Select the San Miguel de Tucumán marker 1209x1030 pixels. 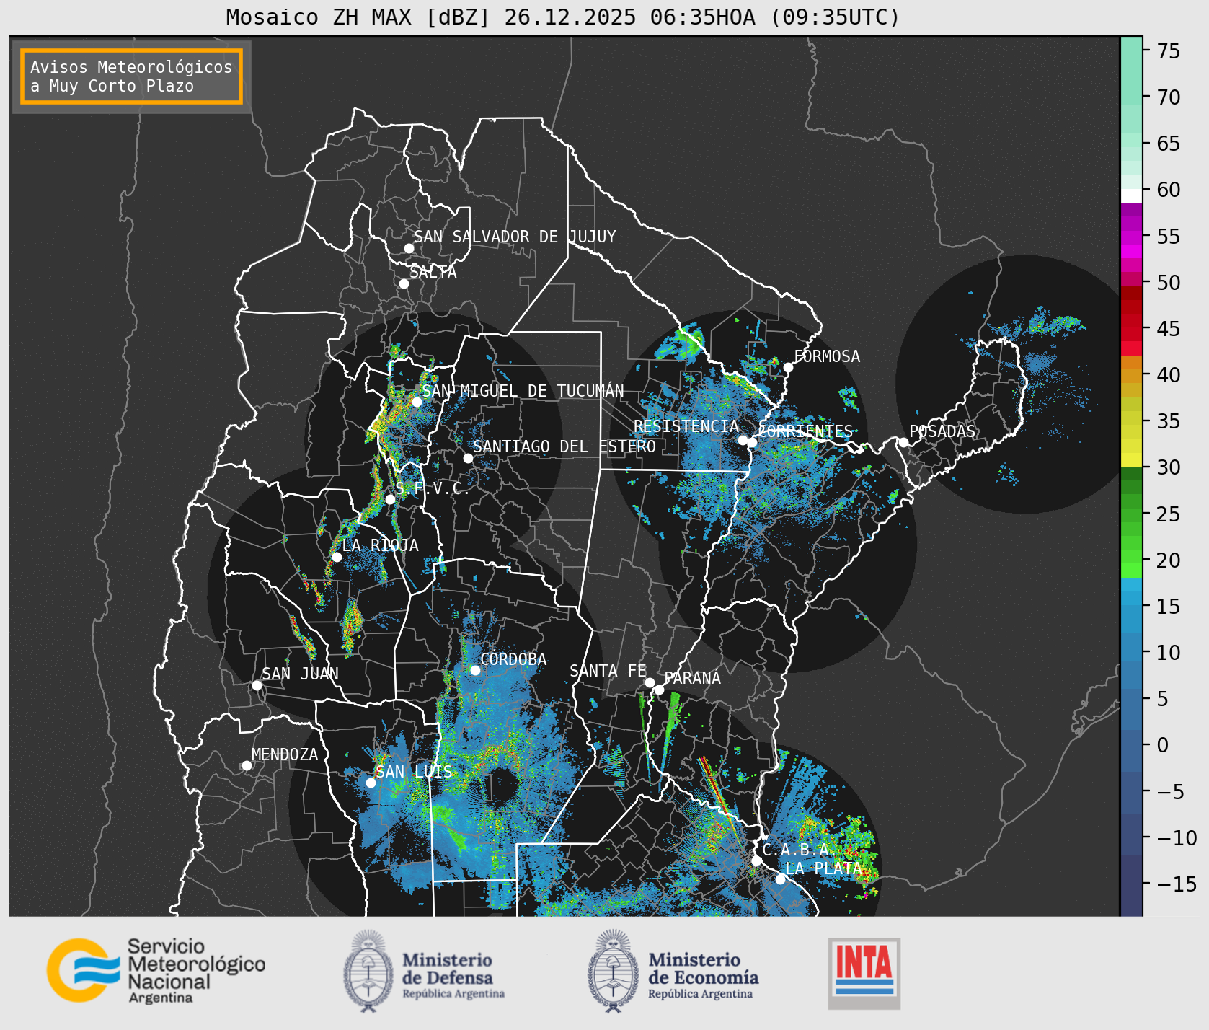pos(417,402)
